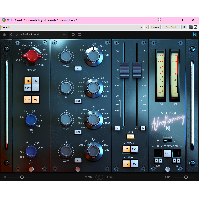Screen dimensions: 199x199
Task: Click the high shelf frequency selector knob
Action: (x=93, y=56)
